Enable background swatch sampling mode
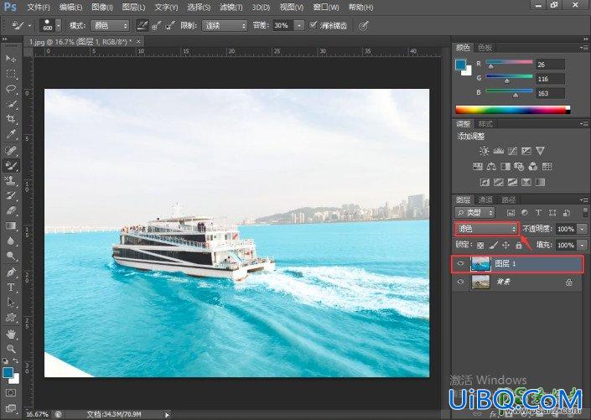This screenshot has width=591, height=420. coord(170,25)
